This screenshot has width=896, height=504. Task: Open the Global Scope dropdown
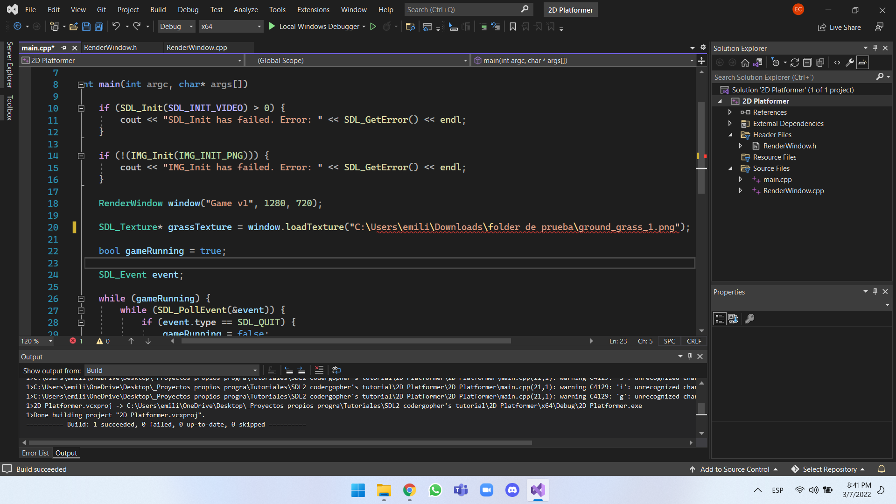coord(357,61)
